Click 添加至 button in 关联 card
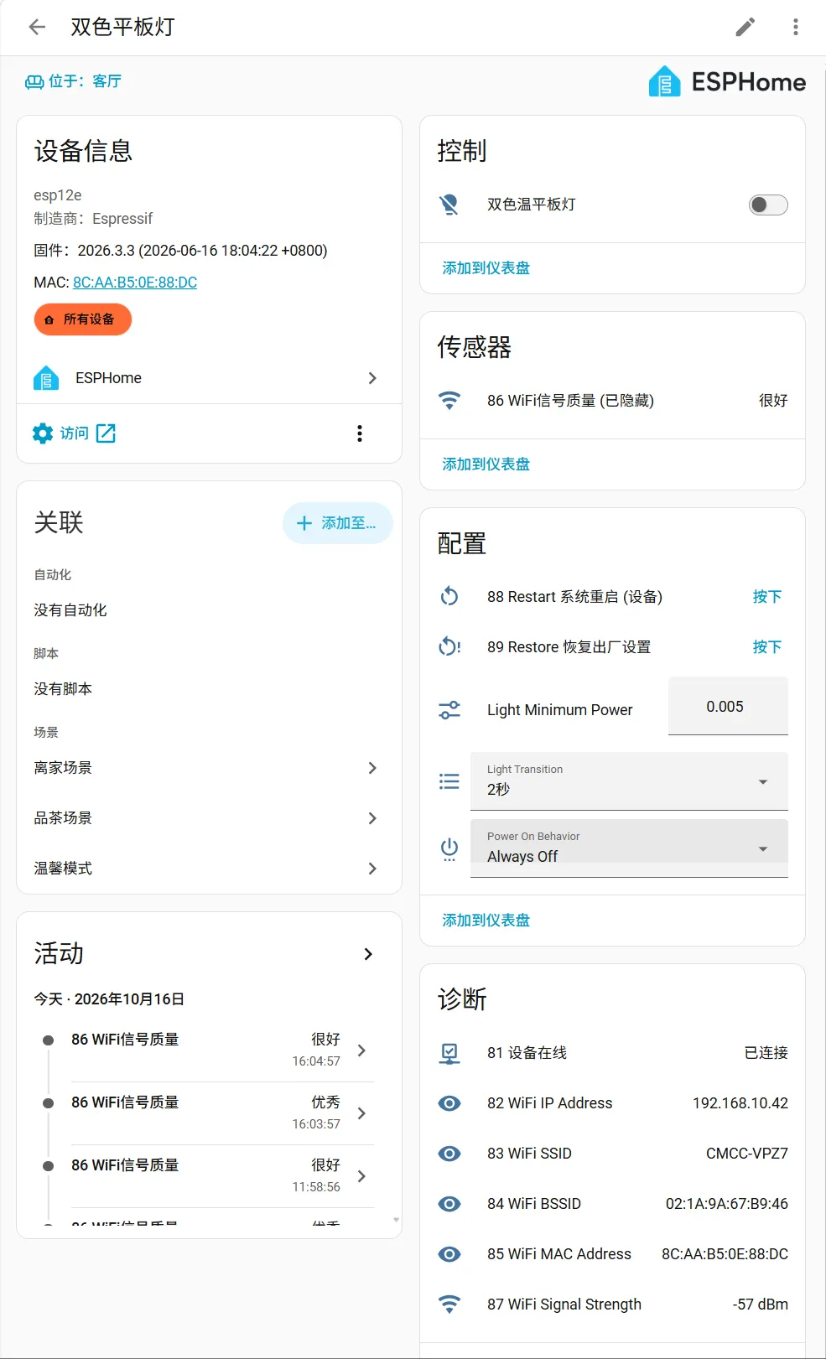This screenshot has height=1359, width=826. pos(338,523)
